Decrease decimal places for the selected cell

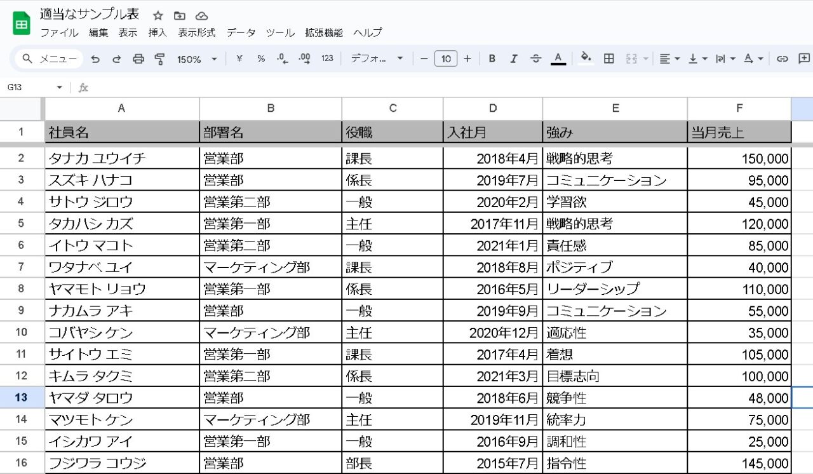coord(281,58)
